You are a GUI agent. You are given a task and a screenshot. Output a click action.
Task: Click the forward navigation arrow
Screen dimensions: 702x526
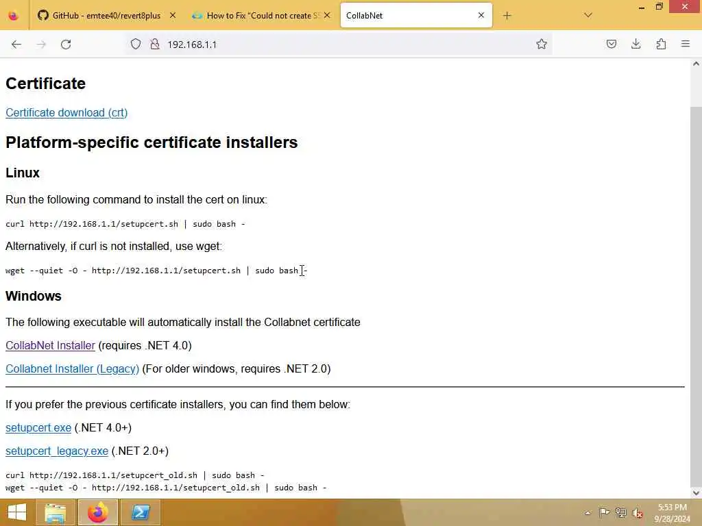point(41,45)
